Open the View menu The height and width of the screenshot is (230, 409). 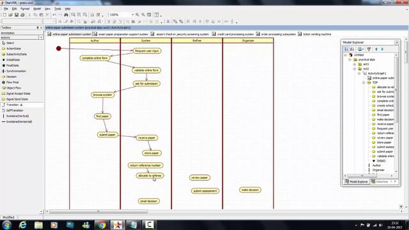click(x=48, y=8)
